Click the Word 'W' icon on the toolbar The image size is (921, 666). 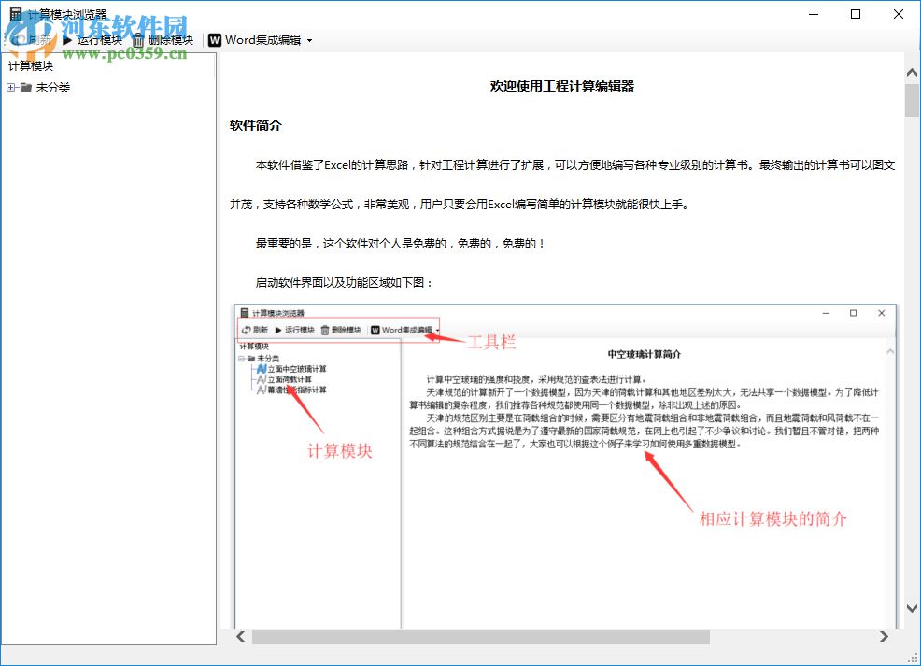click(214, 40)
